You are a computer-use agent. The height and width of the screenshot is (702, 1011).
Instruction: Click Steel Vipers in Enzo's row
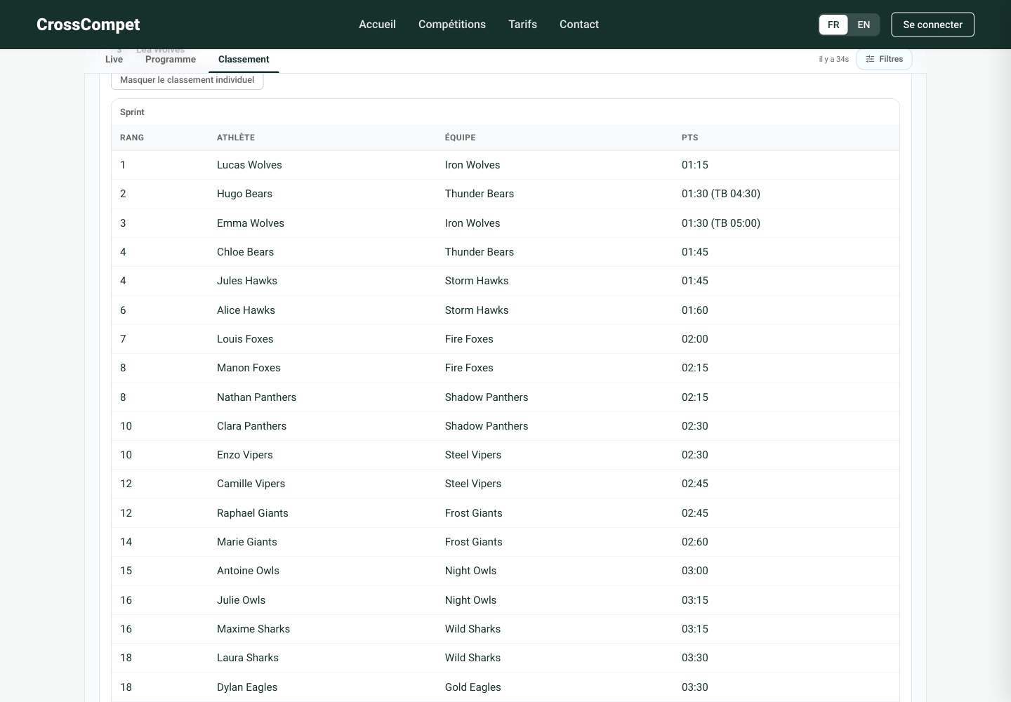point(473,455)
